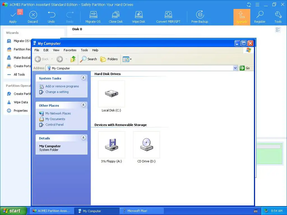
Task: Open the Migrate OS toolbar tool
Action: [93, 17]
